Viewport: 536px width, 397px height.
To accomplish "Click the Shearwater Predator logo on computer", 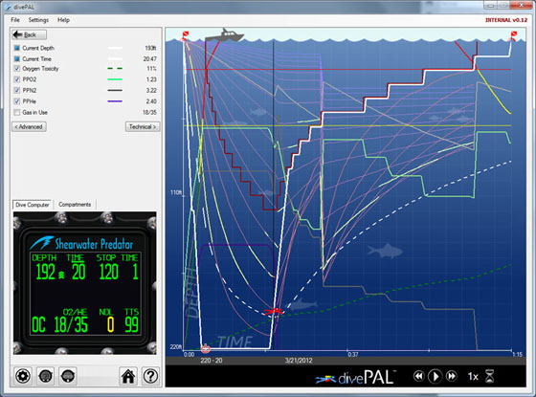I will (x=81, y=243).
